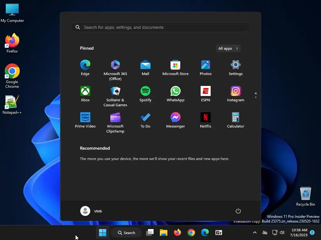Viewport: 321px width, 240px height.
Task: Click the OneDrive cloud tray icon
Action: [265, 232]
